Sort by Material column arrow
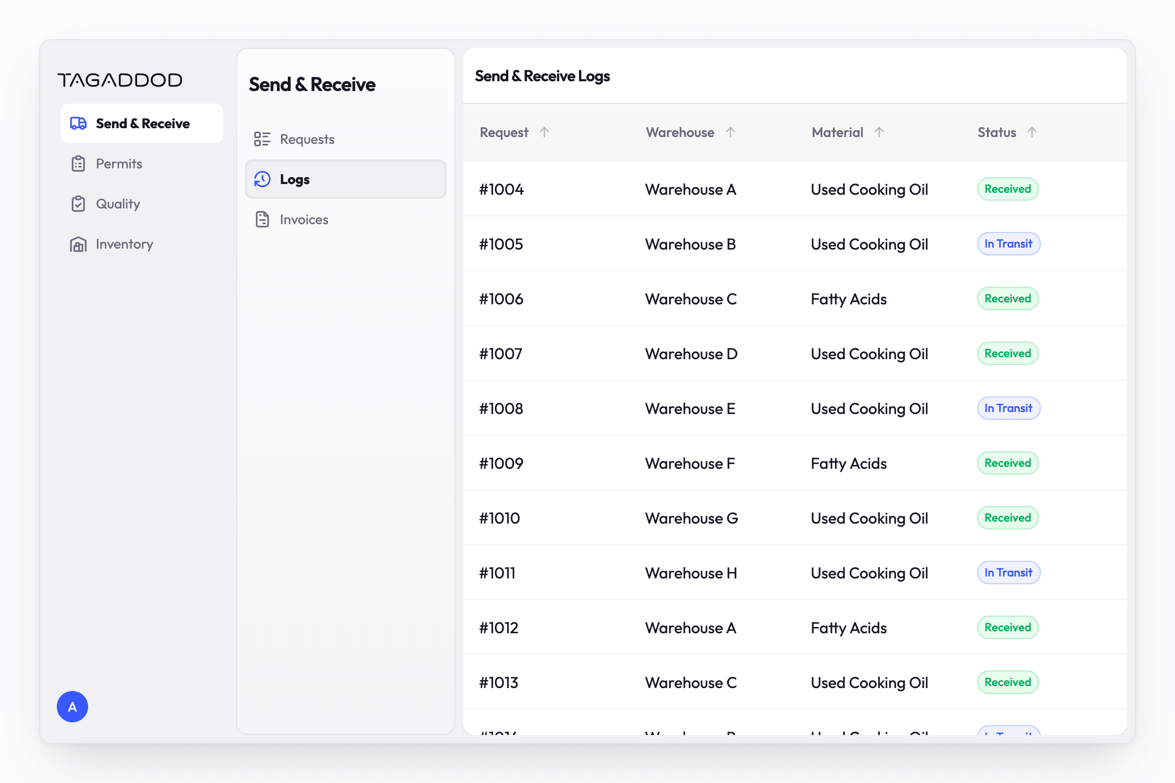The height and width of the screenshot is (783, 1175). click(879, 132)
